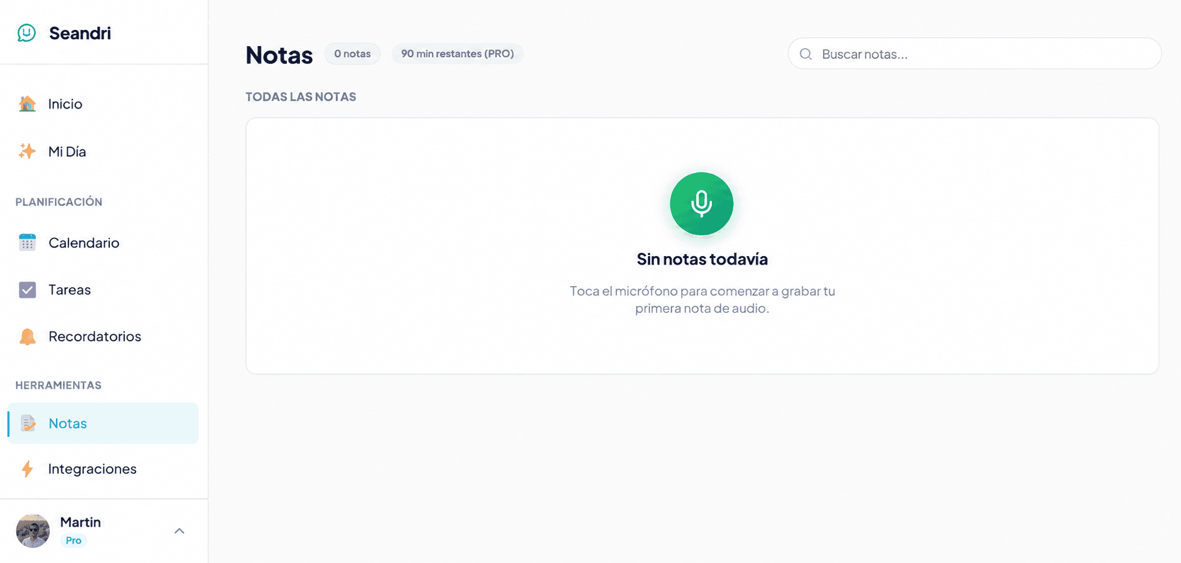Open the Integraciones page
This screenshot has width=1181, height=563.
[103, 469]
